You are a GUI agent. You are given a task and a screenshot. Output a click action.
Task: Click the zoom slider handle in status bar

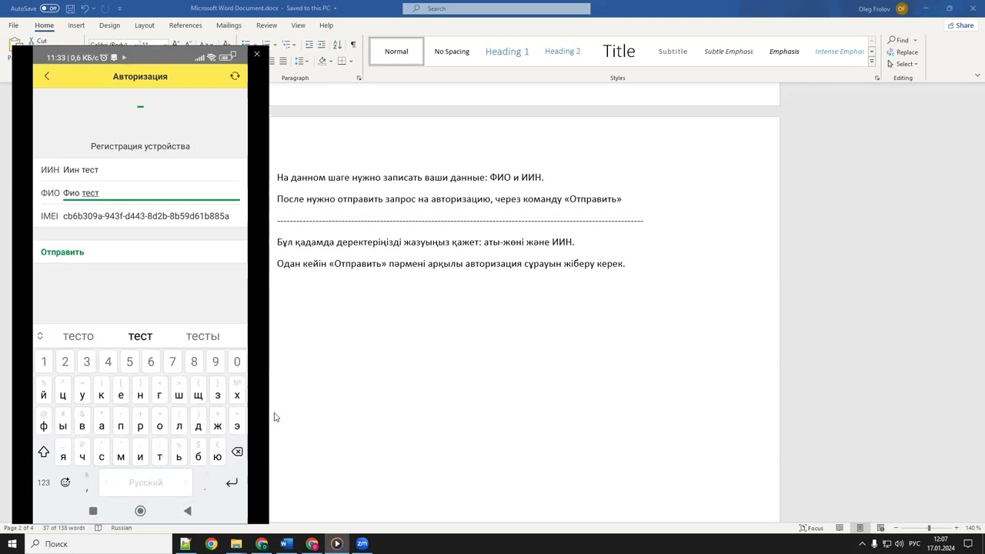[929, 528]
